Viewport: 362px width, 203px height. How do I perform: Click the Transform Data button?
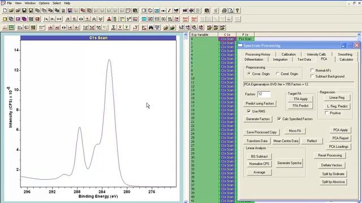click(257, 141)
